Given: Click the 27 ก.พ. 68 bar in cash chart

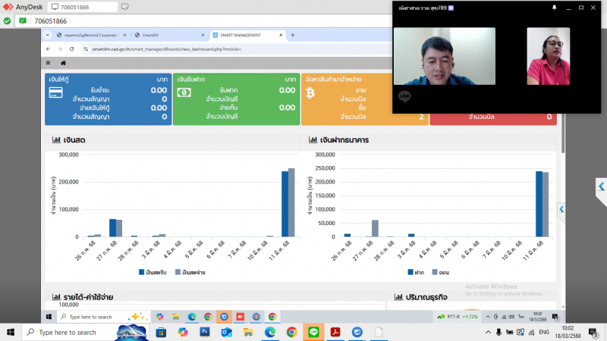Looking at the screenshot, I should tap(116, 228).
